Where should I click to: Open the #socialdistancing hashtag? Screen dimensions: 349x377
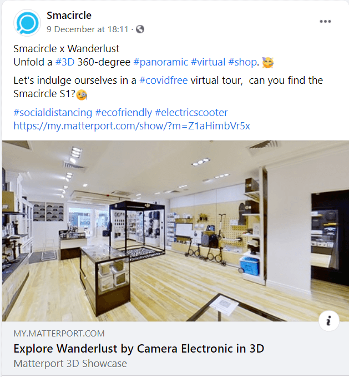pyautogui.click(x=53, y=113)
